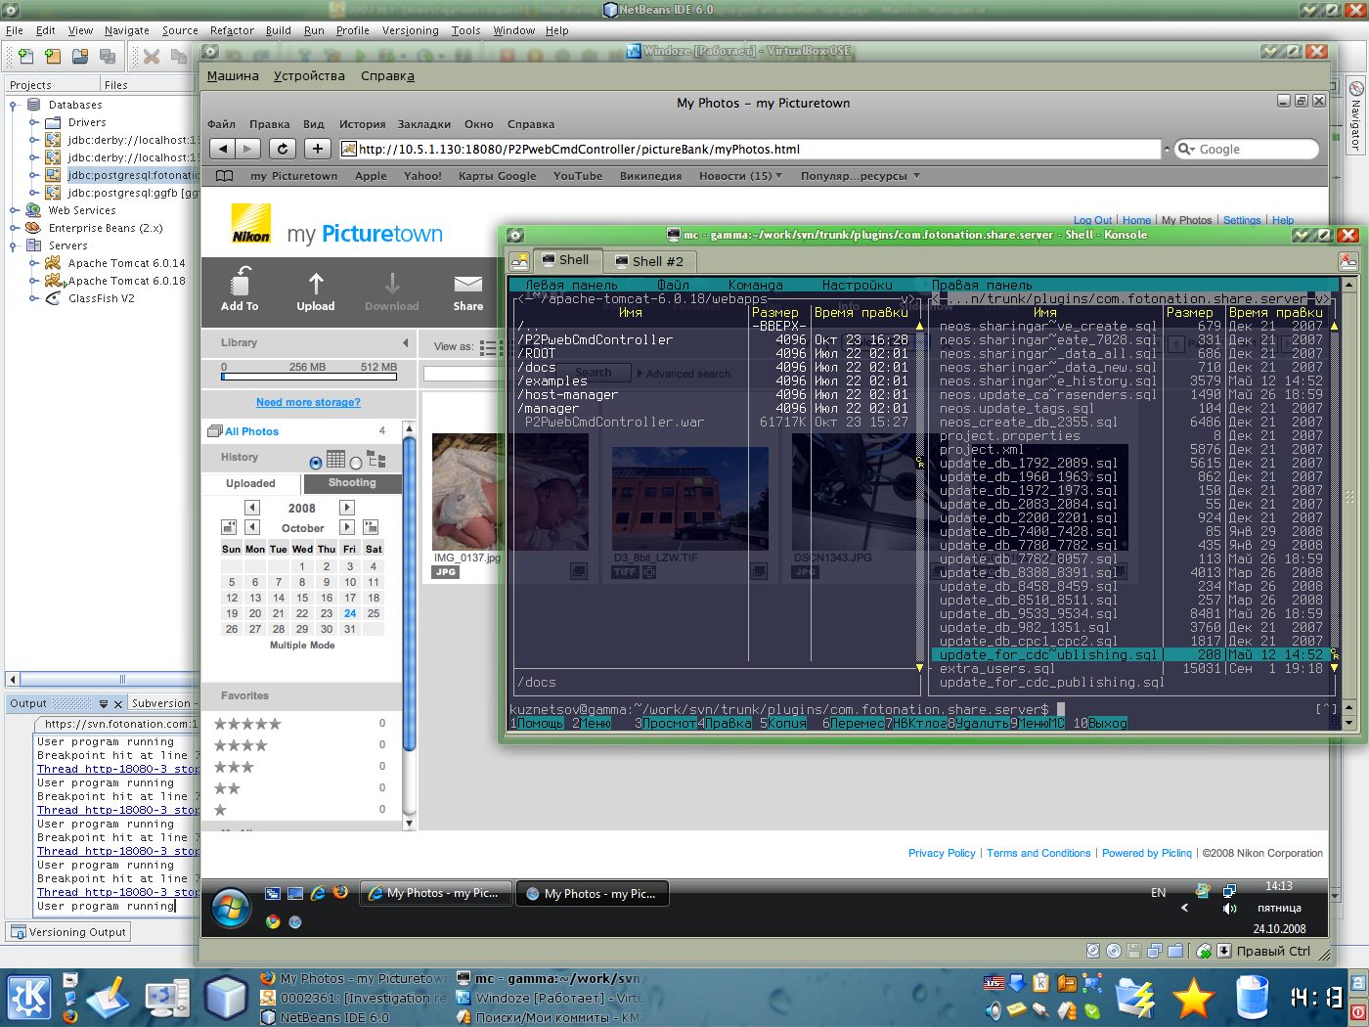Go to previous month before October
The width and height of the screenshot is (1369, 1027).
click(252, 527)
